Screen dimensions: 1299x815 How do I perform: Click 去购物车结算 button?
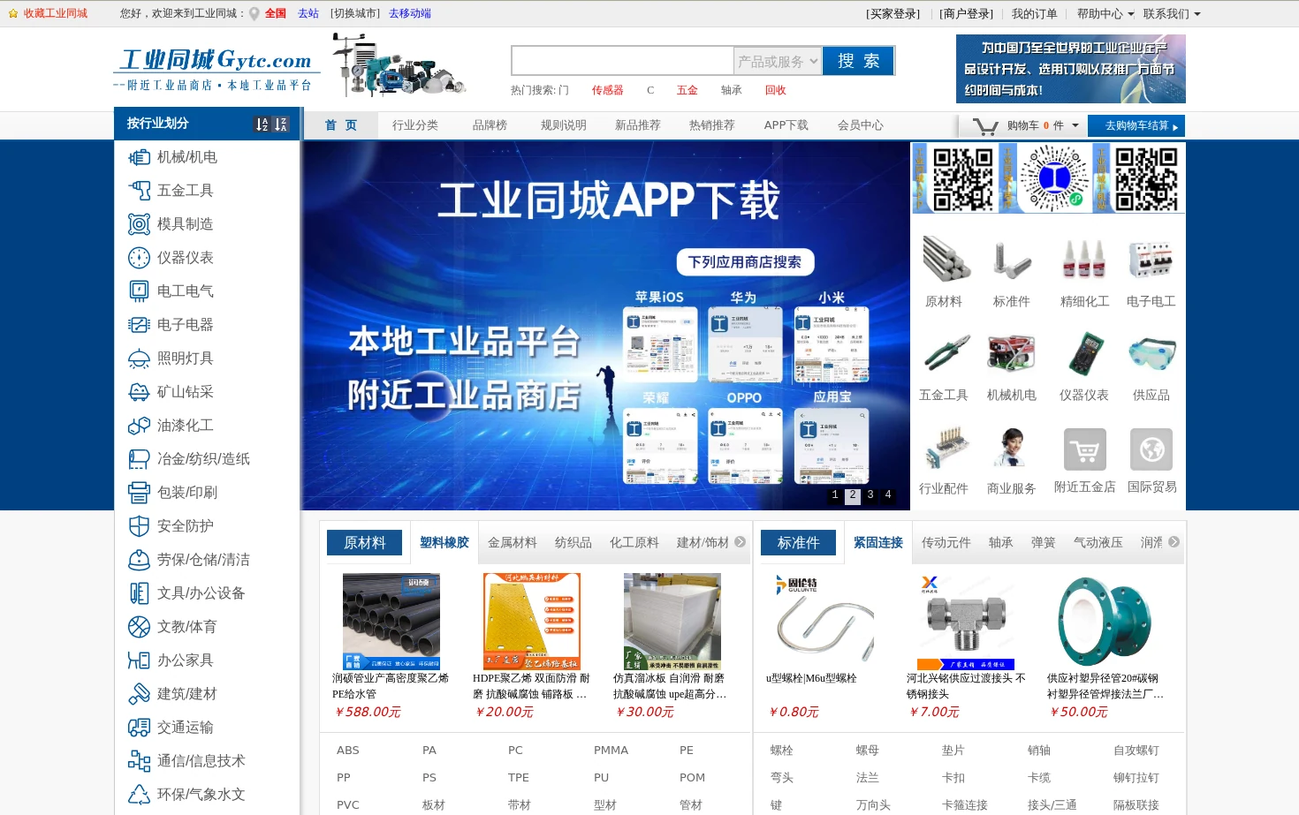pyautogui.click(x=1136, y=126)
